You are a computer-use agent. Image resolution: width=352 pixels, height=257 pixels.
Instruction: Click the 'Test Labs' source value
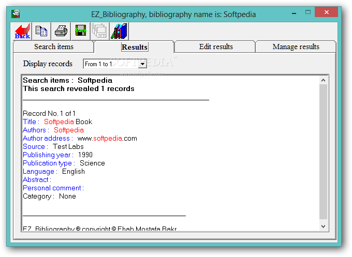[x=68, y=147]
